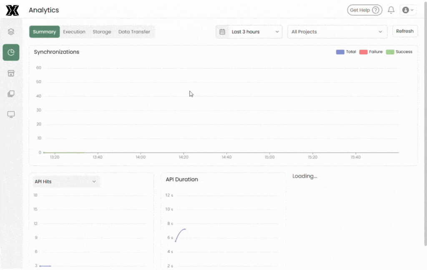Open the library stacked pages sidebar icon
Viewport: 427px width, 270px height.
pyautogui.click(x=11, y=94)
